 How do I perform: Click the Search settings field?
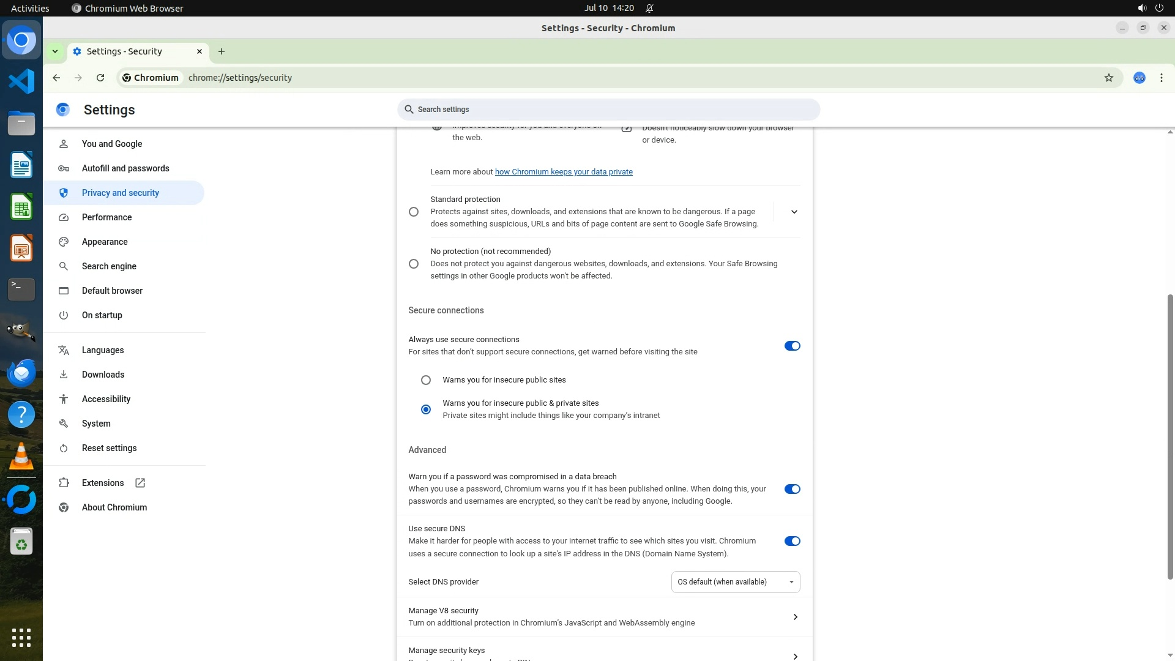(x=608, y=110)
